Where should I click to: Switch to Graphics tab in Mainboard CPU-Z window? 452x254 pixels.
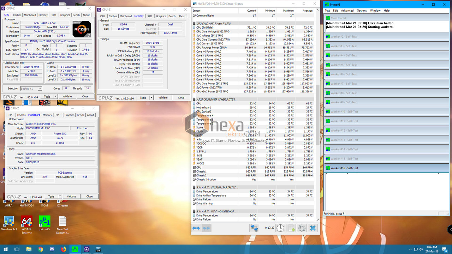(69, 115)
